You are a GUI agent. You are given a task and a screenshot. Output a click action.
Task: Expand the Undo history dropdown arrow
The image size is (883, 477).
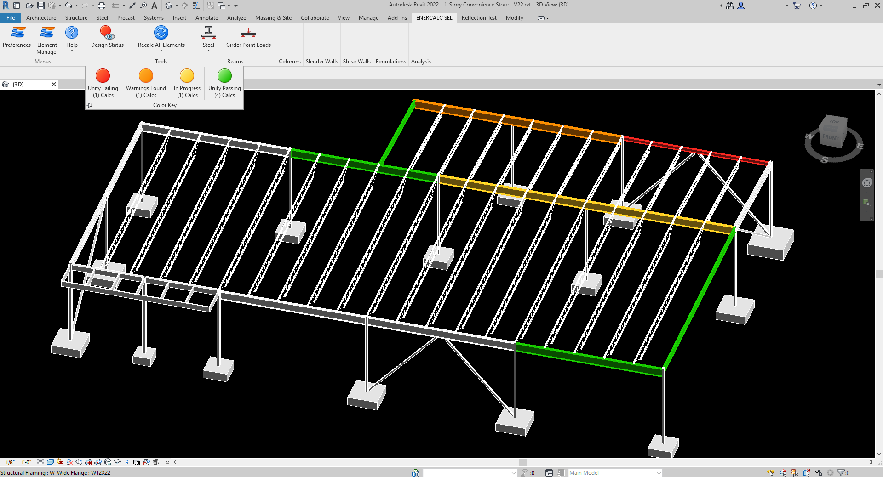[76, 6]
